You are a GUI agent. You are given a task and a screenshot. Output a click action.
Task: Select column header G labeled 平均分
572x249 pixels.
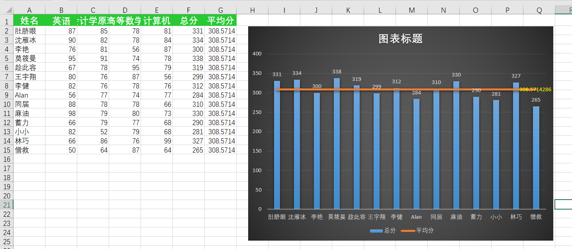(220, 10)
